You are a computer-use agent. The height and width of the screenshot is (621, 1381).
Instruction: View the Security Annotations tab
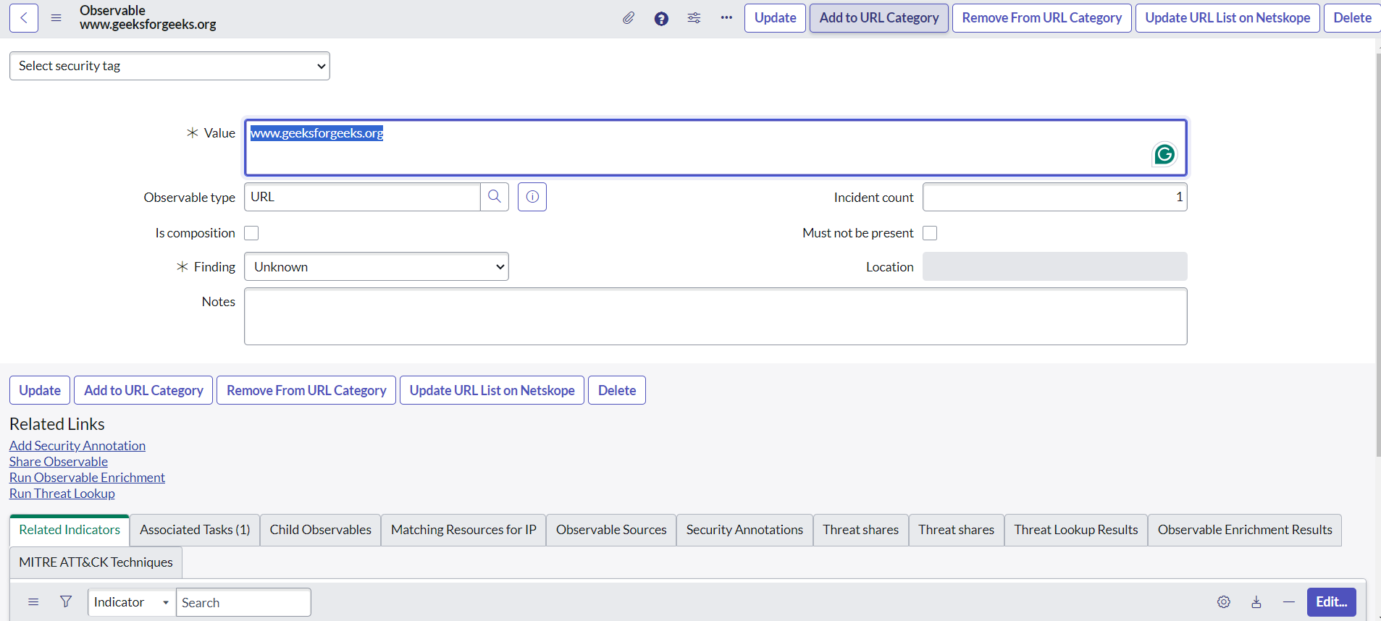click(744, 530)
